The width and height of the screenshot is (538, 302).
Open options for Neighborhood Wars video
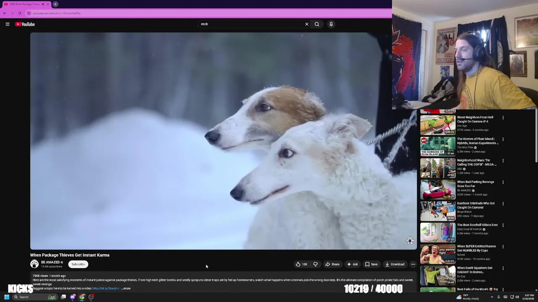click(x=503, y=161)
